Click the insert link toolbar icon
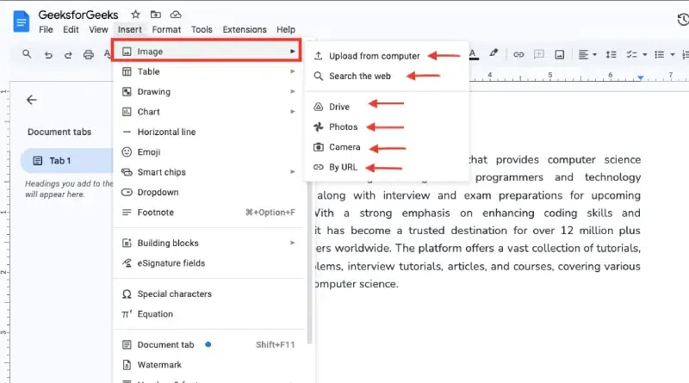Image resolution: width=689 pixels, height=383 pixels. (518, 54)
